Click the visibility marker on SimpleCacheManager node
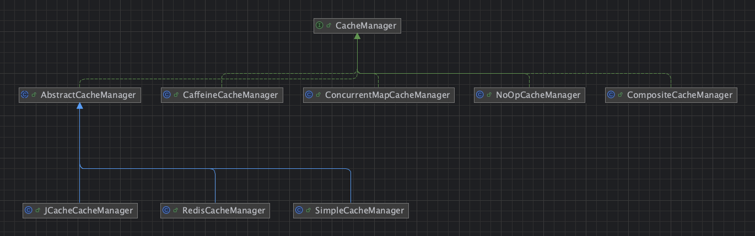755x236 pixels. [x=308, y=211]
